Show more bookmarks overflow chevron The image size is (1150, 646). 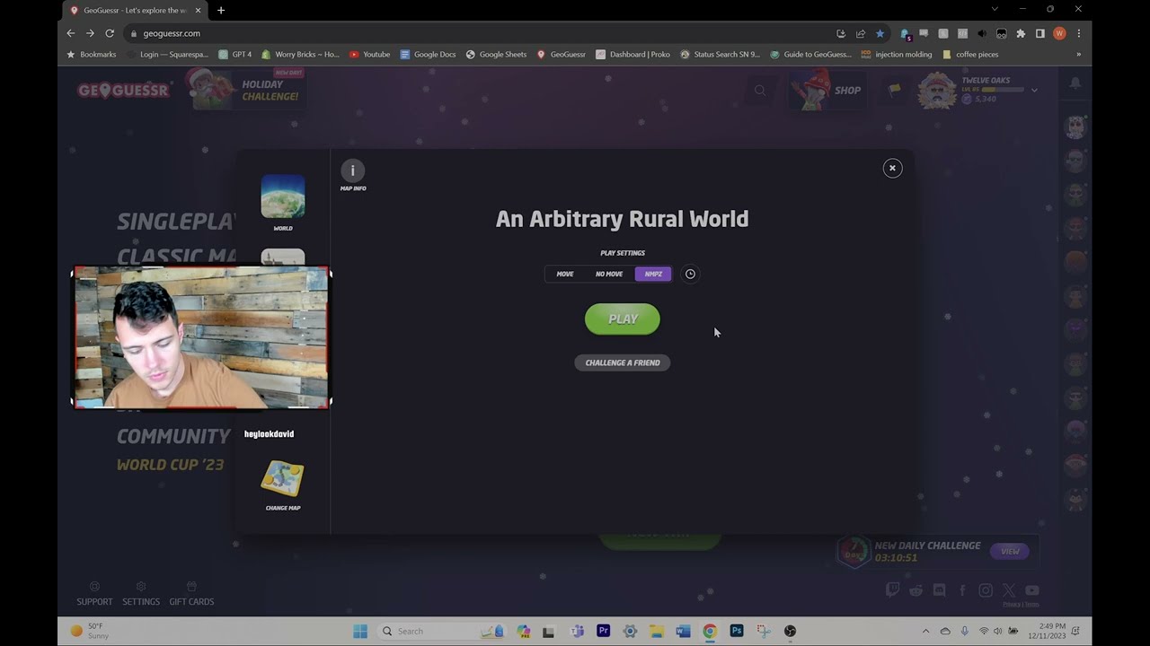[x=1078, y=54]
